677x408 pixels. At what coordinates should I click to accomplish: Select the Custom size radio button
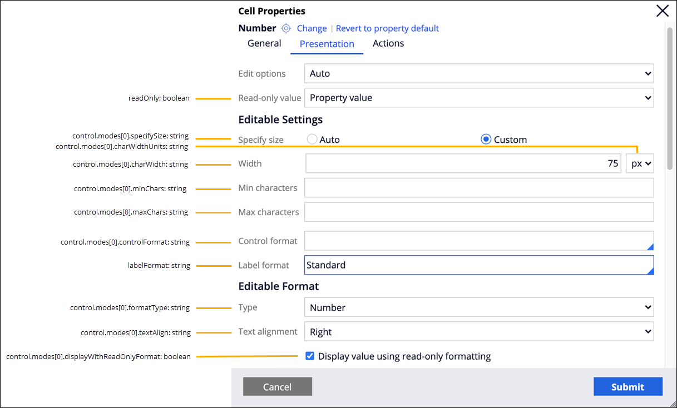tap(487, 140)
